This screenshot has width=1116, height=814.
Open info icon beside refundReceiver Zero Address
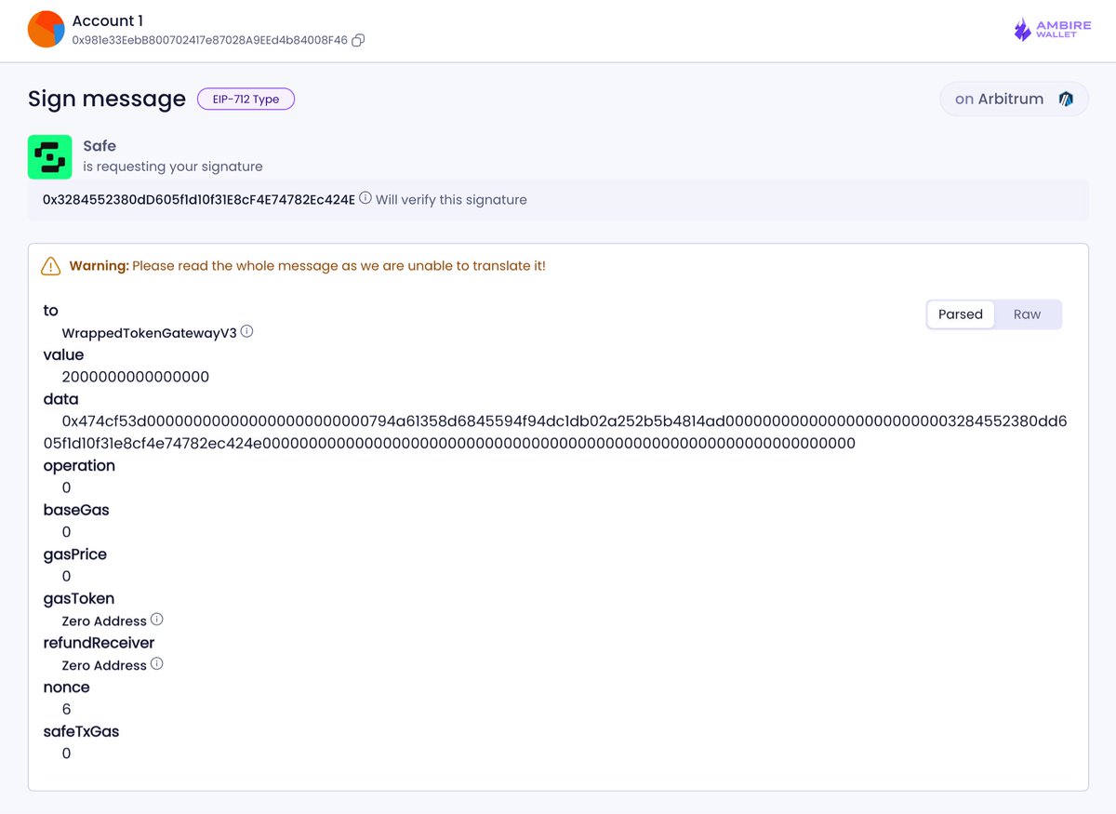coord(156,664)
